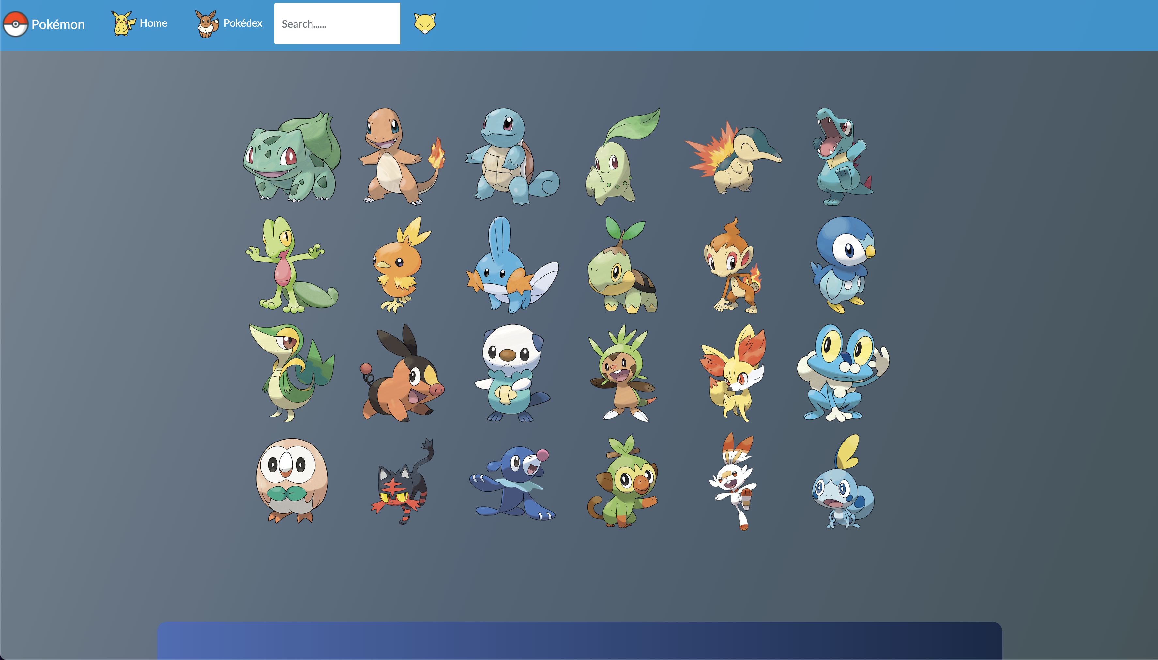Click the Eevee icon beside Pokédex
Image resolution: width=1158 pixels, height=660 pixels.
tap(207, 24)
